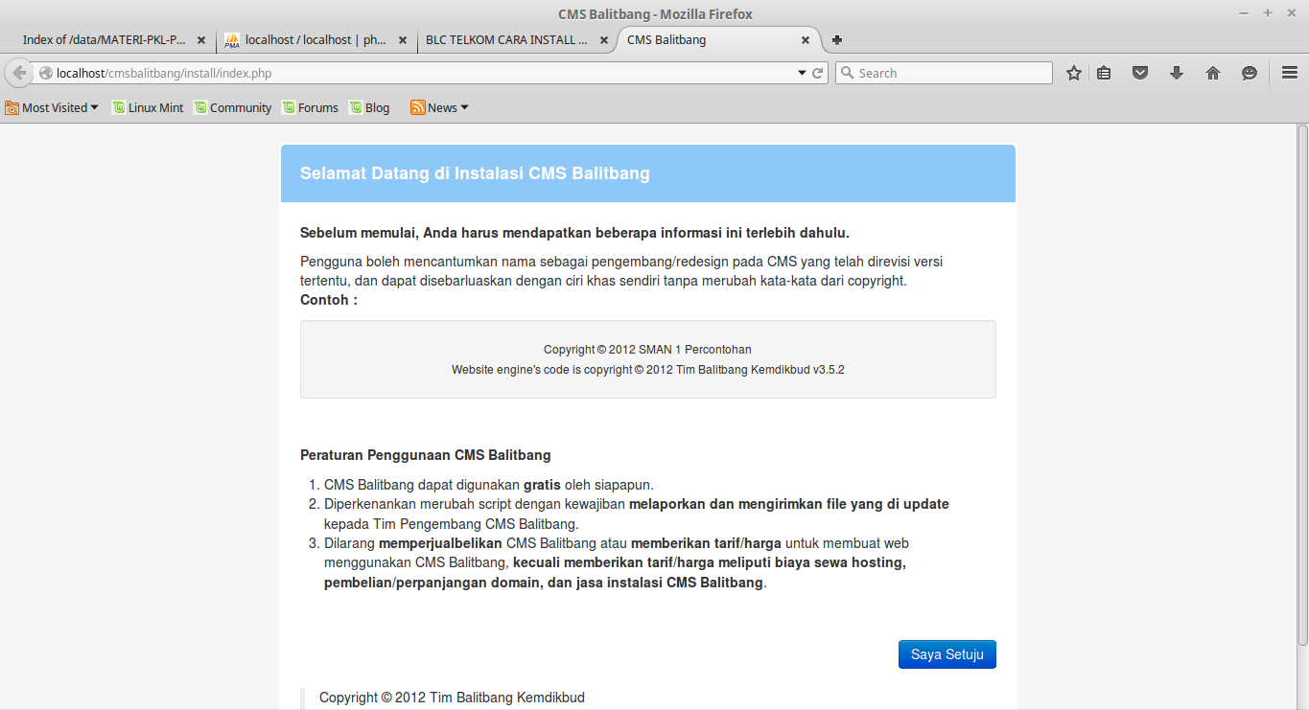The image size is (1309, 710).
Task: Open the Blog bookmark
Action: click(x=369, y=107)
